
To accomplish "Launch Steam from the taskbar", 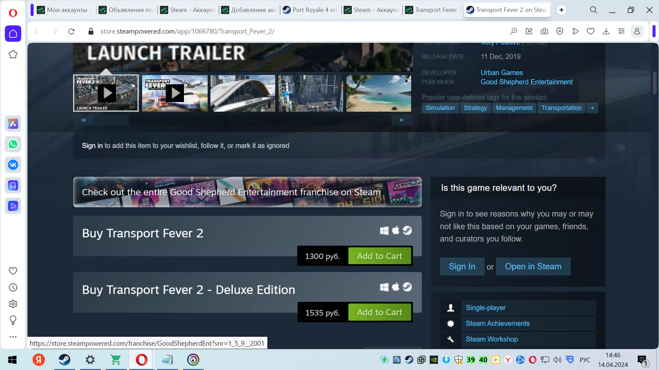I will click(65, 360).
